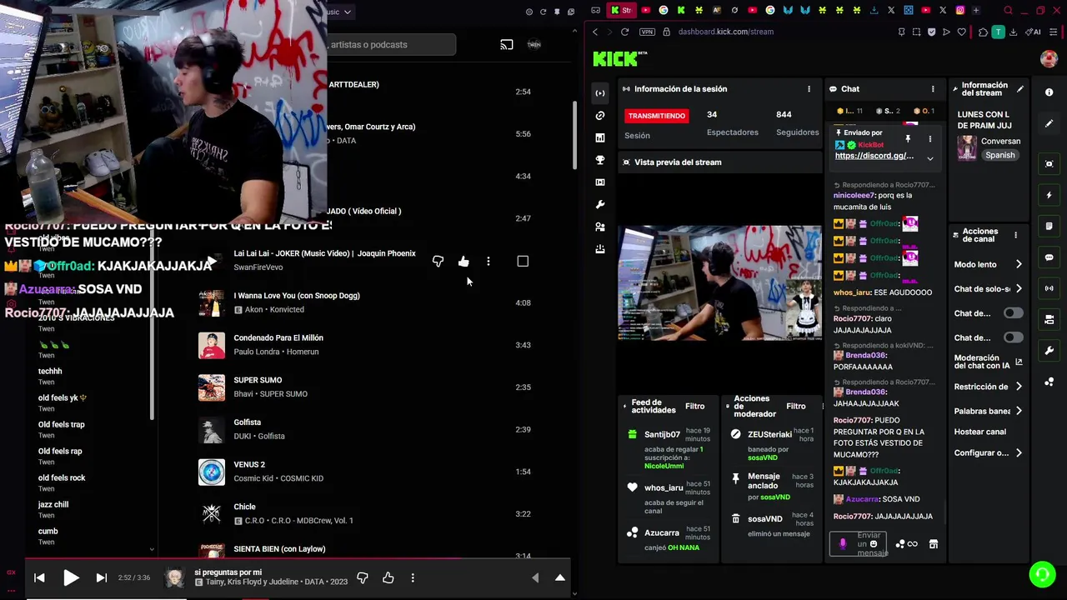Go back to the previous track
This screenshot has height=600, width=1067.
39,577
